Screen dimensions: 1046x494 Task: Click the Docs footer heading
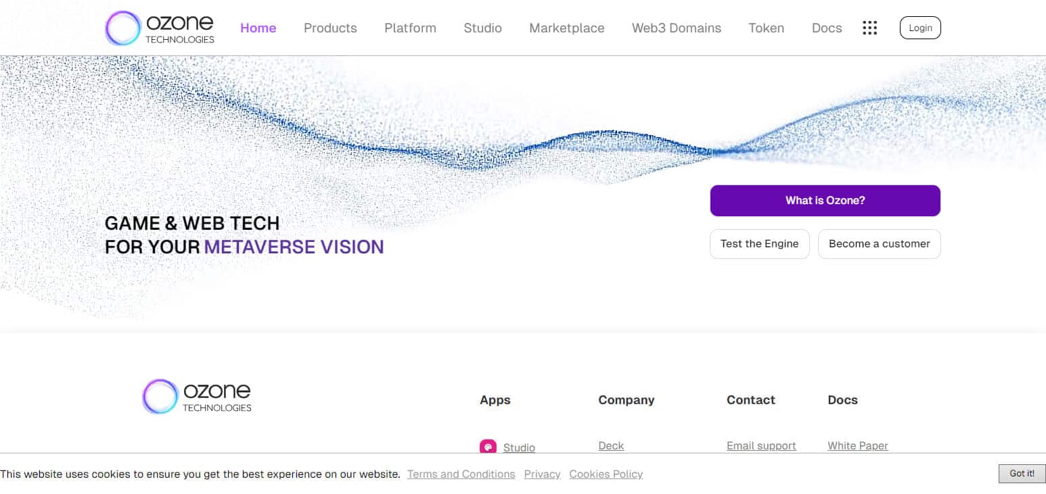point(842,400)
